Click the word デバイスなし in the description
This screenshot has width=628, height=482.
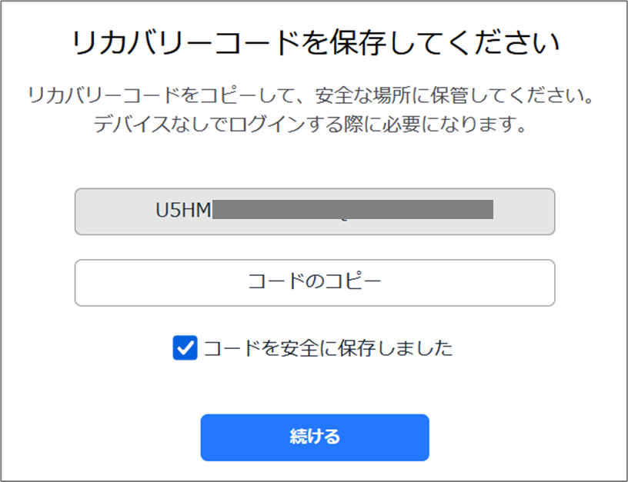[150, 125]
